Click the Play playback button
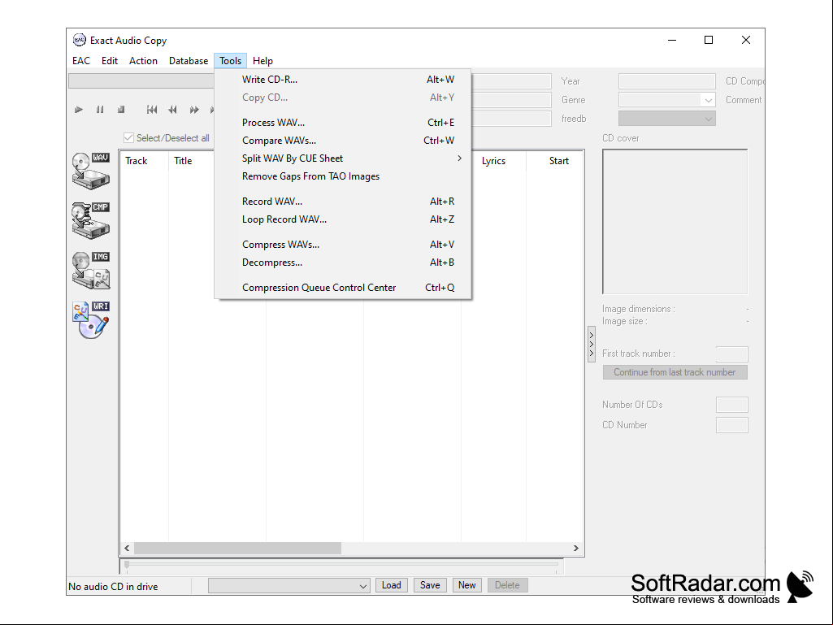Viewport: 833px width, 625px height. 79,110
